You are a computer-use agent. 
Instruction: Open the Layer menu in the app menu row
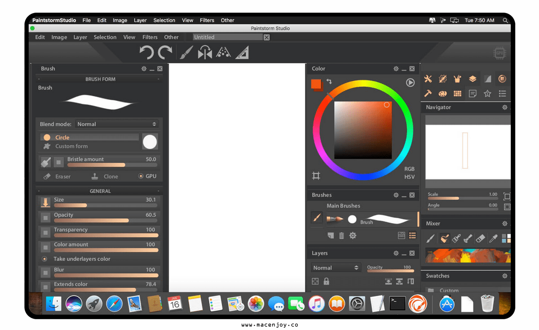click(x=80, y=37)
